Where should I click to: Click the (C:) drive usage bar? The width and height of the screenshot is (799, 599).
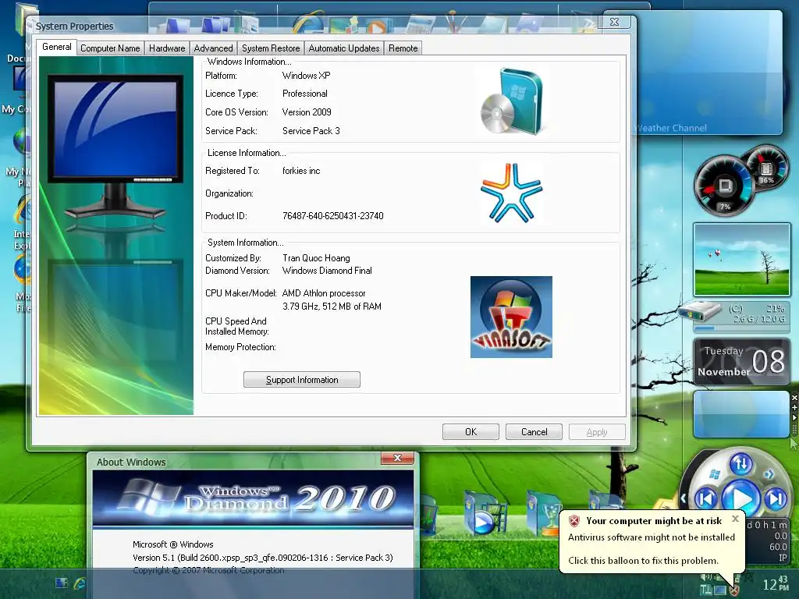[741, 328]
